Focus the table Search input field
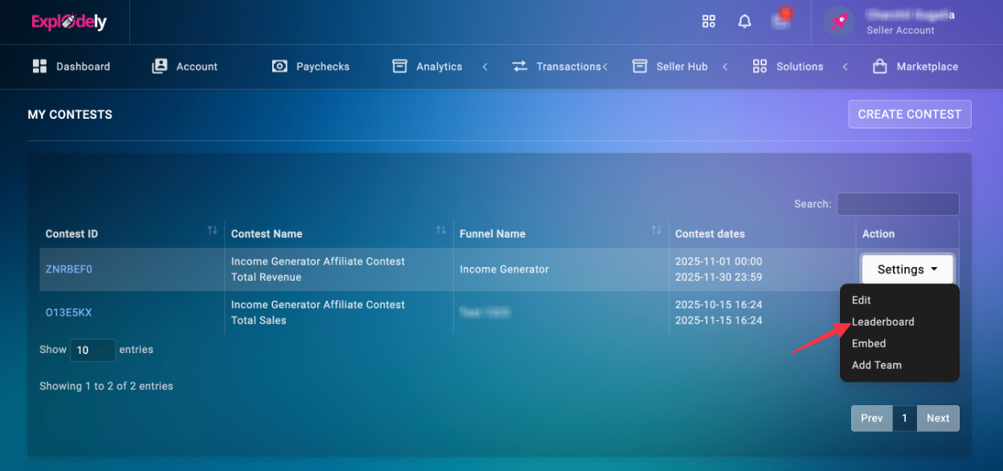The image size is (1003, 471). (x=898, y=204)
